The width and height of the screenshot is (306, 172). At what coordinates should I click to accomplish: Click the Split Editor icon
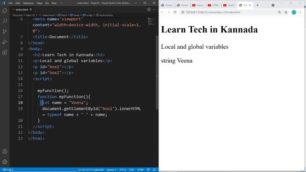pos(149,10)
